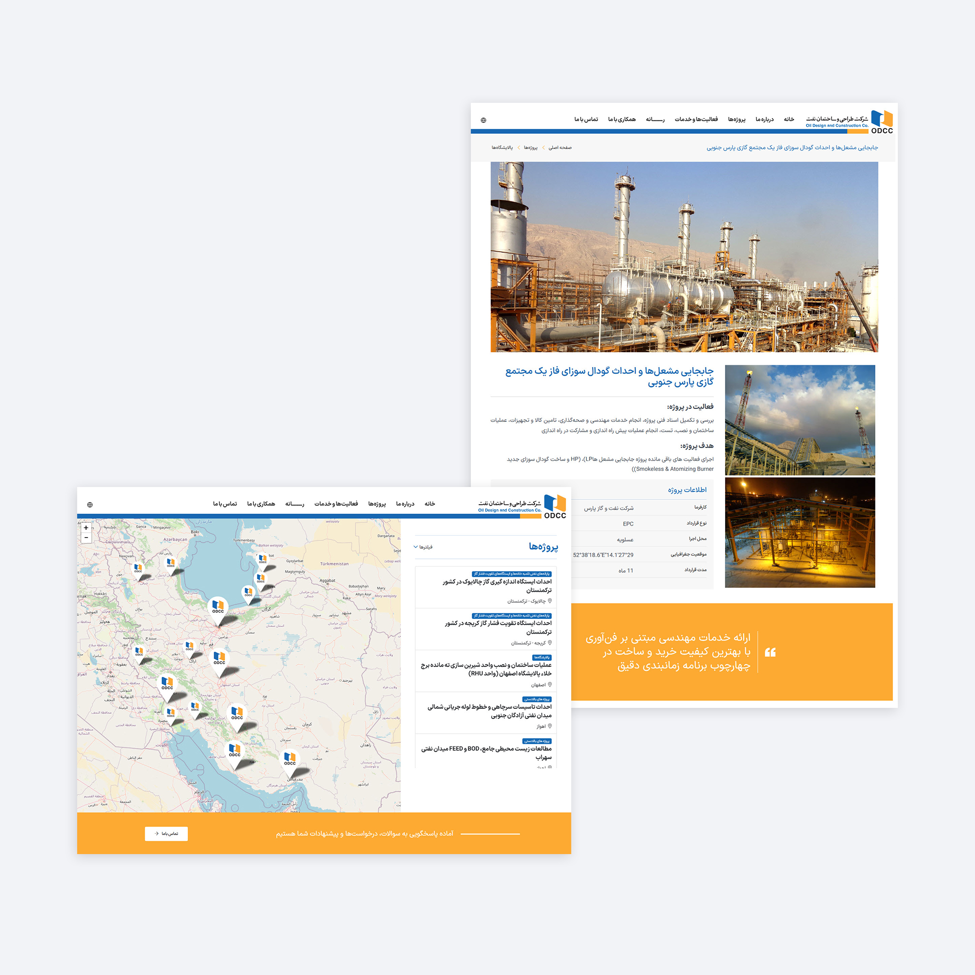975x975 pixels.
Task: Click the white تماس با ما button in orange footer
Action: tap(166, 834)
